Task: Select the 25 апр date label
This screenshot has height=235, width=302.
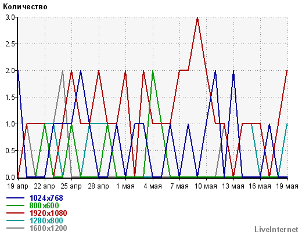Action: (x=71, y=186)
